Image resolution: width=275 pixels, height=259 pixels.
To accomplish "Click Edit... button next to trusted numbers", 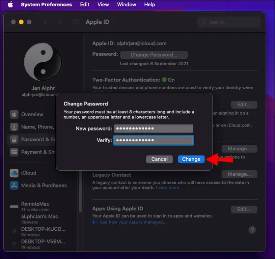I will click(244, 105).
